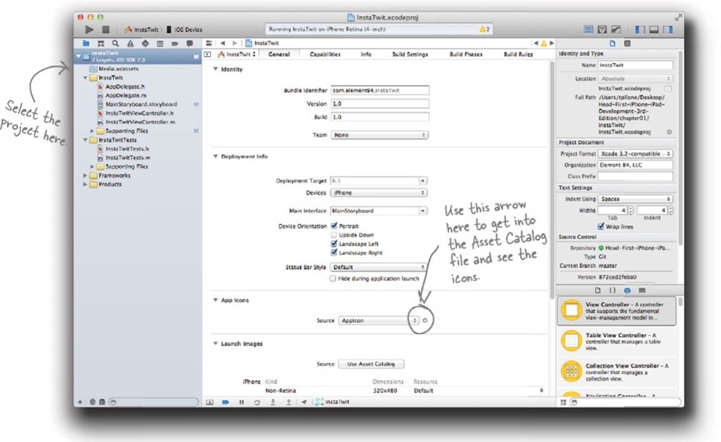
Task: Expand the Products folder
Action: (x=84, y=184)
